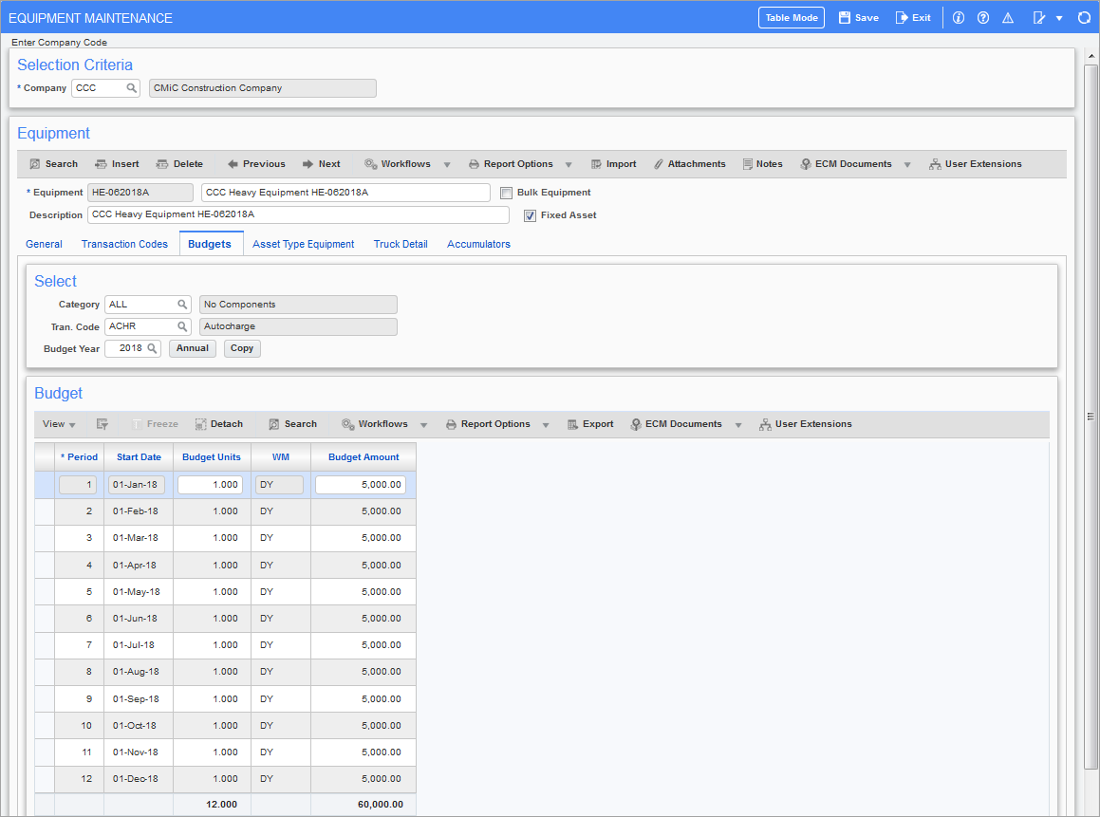
Task: Open the help question mark icon
Action: click(983, 18)
